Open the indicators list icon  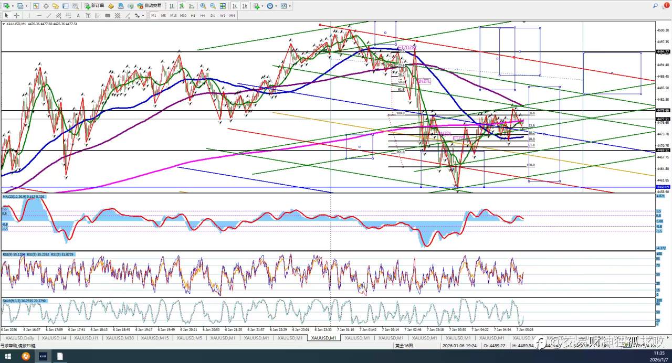tap(256, 6)
